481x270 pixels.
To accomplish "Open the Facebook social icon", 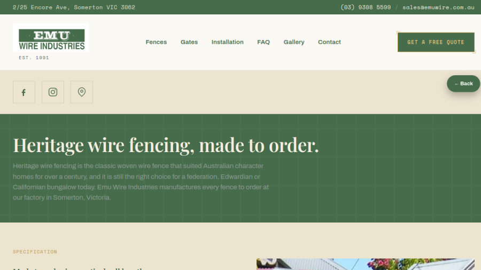I will click(24, 92).
